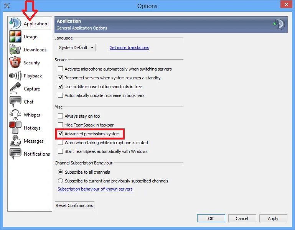Close the Options dialog window
The width and height of the screenshot is (295, 230).
[x=286, y=4]
